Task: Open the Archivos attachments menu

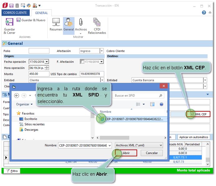Action: [x=81, y=26]
